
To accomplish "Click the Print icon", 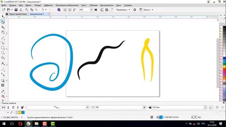I will 21,10.
